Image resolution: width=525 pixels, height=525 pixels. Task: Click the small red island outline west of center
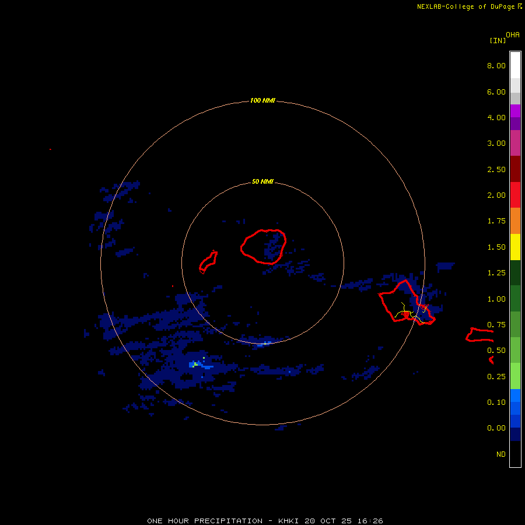click(208, 262)
